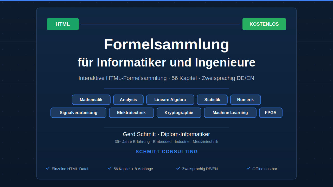The image size is (333, 187).
Task: Click the checkmark beside Offline nutzbar
Action: [x=248, y=168]
